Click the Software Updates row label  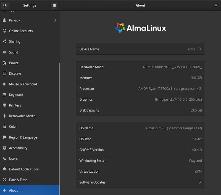click(x=92, y=182)
